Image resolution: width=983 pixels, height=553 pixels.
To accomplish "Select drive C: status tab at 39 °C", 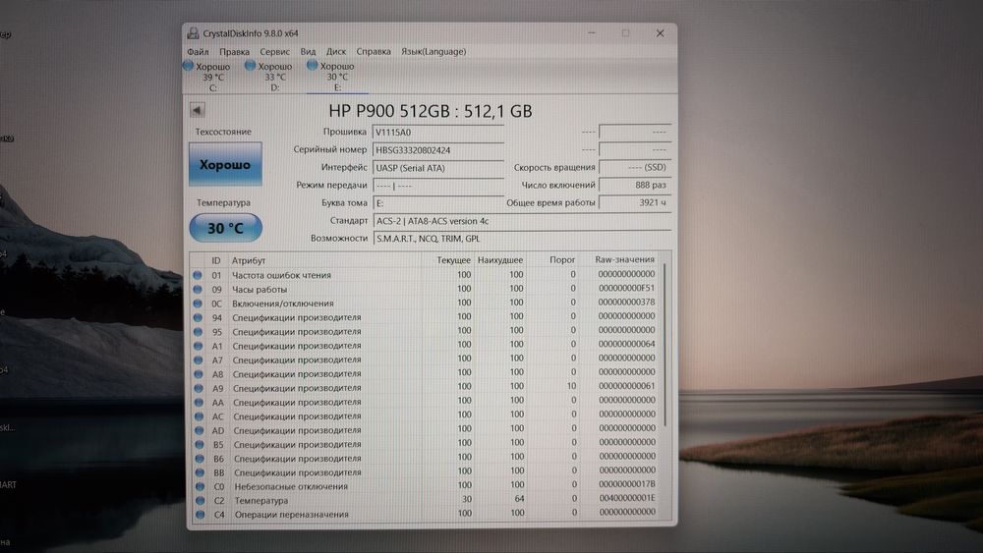I will coord(207,77).
